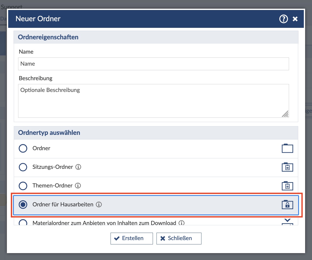Image resolution: width=312 pixels, height=260 pixels.
Task: Show info for Materialordner zum Download
Action: click(182, 223)
